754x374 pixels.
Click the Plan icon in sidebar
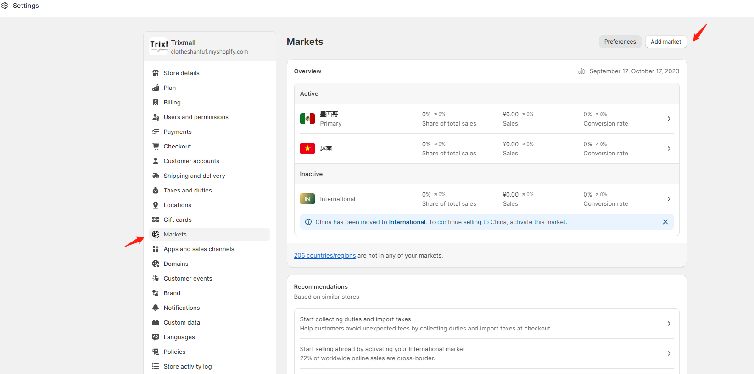(156, 88)
